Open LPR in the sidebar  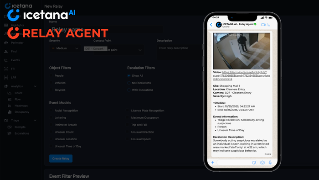(x=13, y=78)
